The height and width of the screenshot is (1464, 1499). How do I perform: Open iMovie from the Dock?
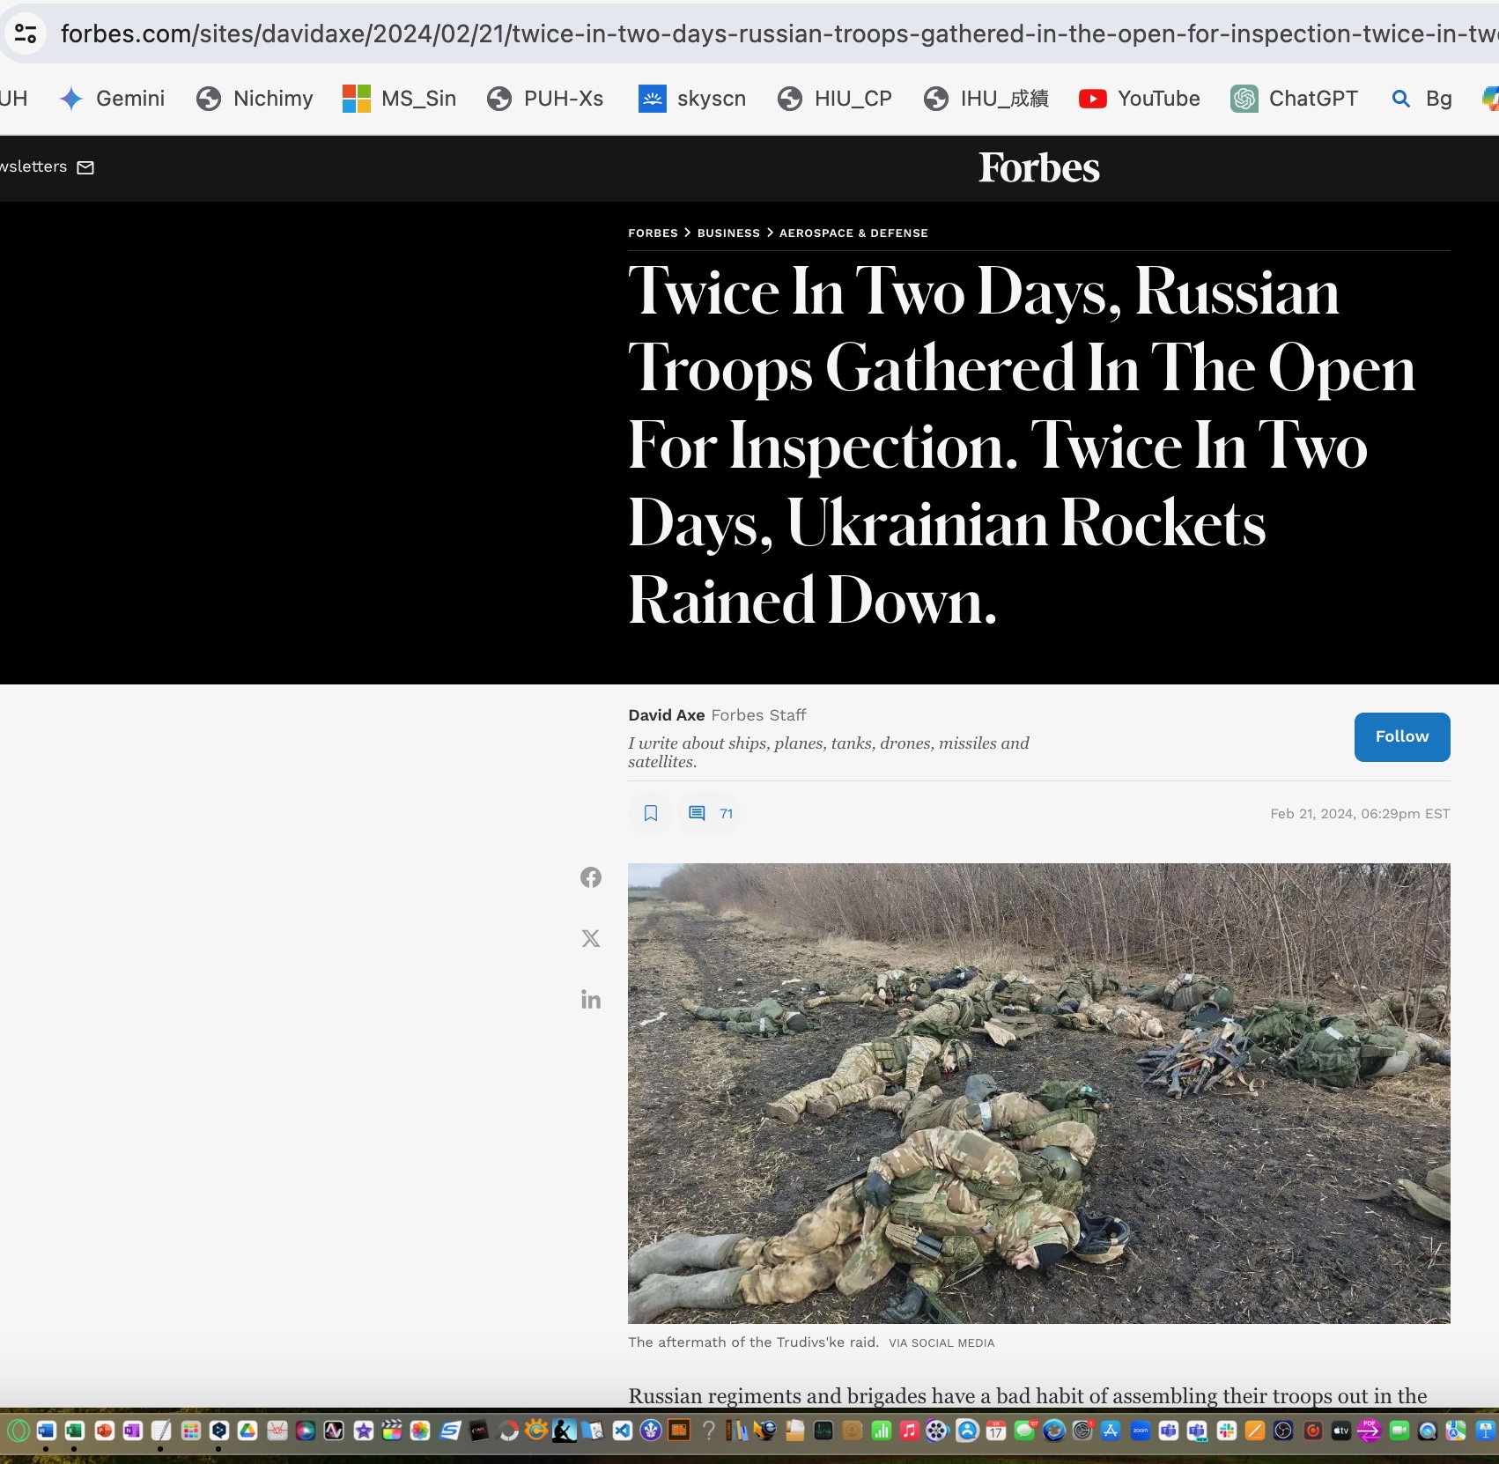point(364,1431)
